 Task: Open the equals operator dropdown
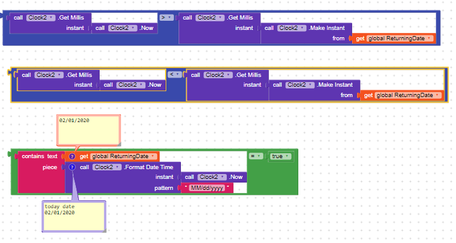pyautogui.click(x=256, y=156)
